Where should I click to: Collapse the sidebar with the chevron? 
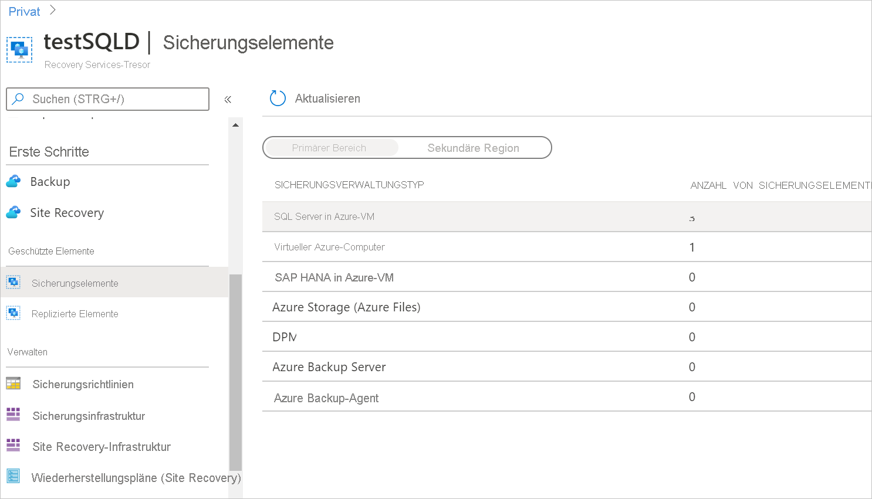pyautogui.click(x=228, y=99)
